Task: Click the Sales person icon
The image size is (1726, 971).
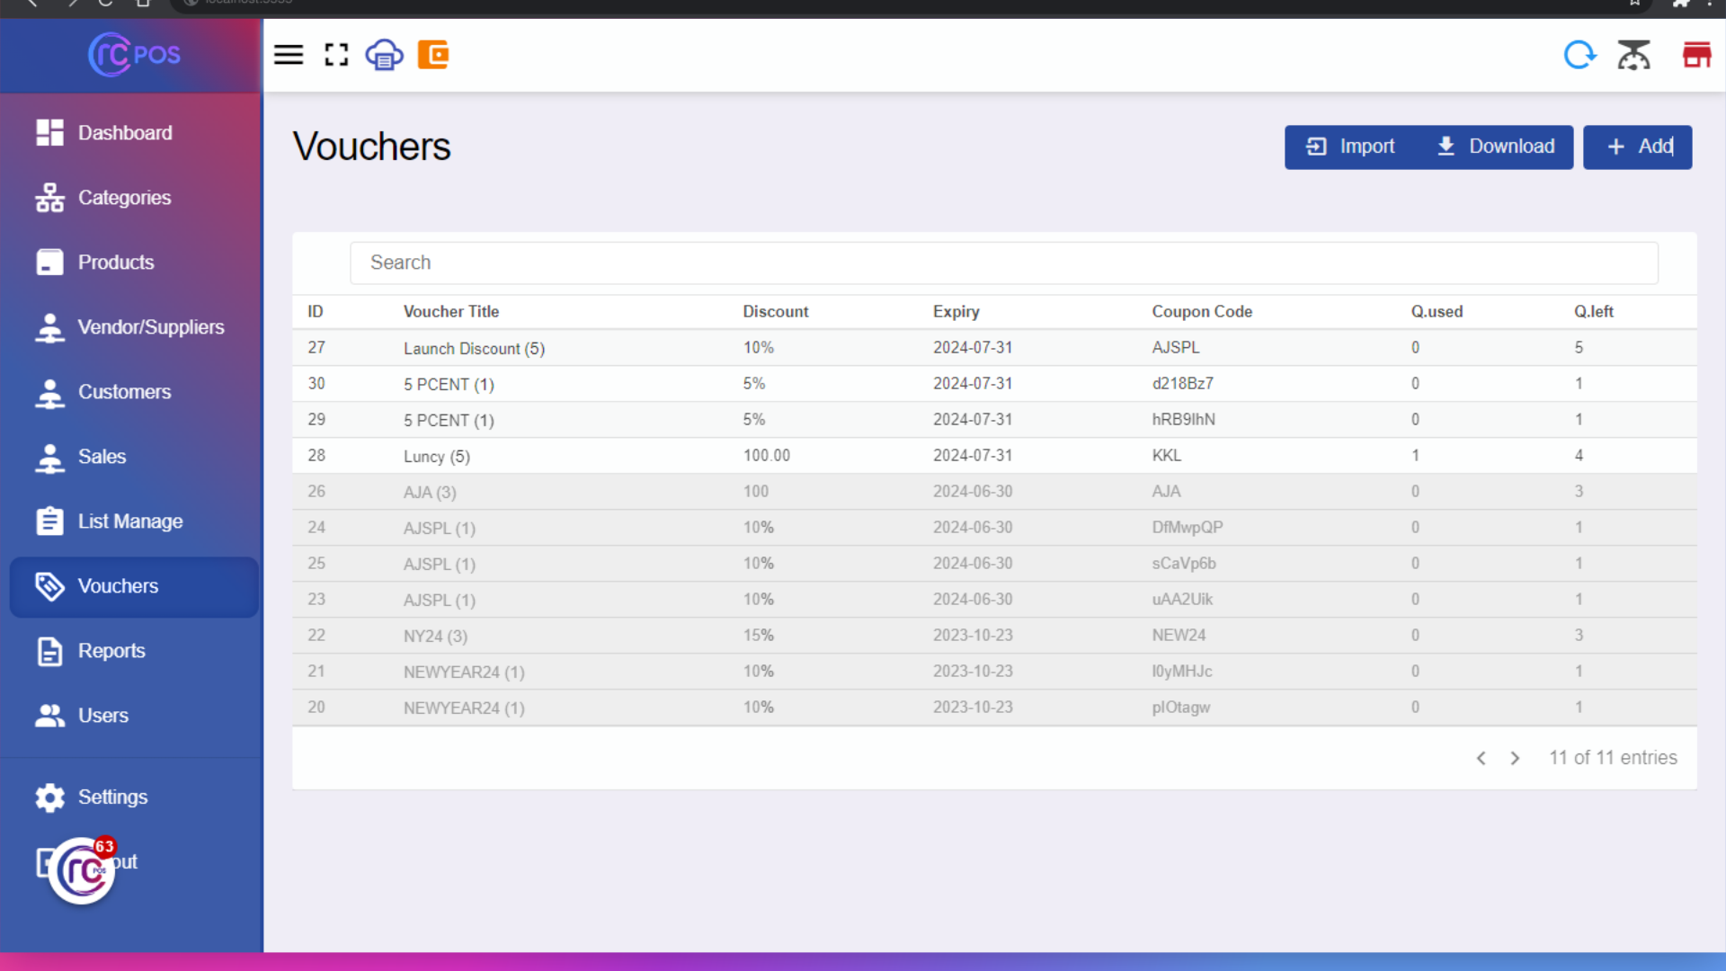Action: coord(50,457)
